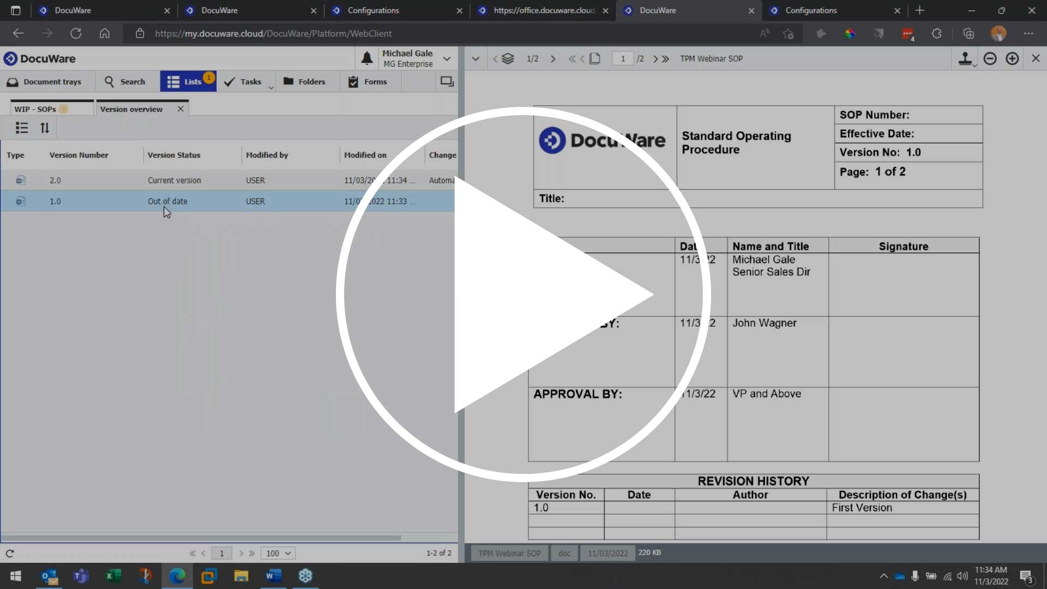Open the layers icon in viewer toolbar
This screenshot has height=589, width=1047.
508,58
